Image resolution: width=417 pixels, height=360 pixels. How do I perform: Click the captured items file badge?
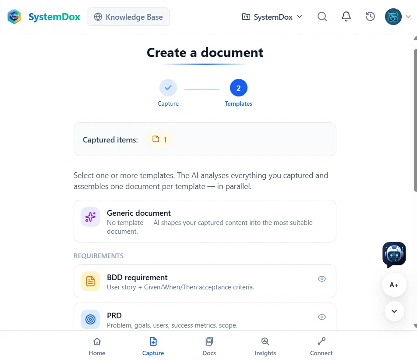[159, 139]
